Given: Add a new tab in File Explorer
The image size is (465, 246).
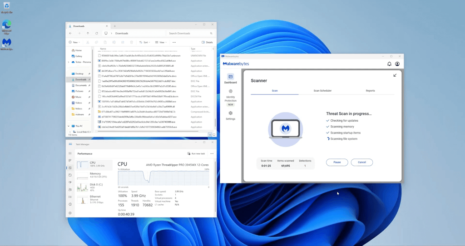Looking at the screenshot, I should click(115, 26).
